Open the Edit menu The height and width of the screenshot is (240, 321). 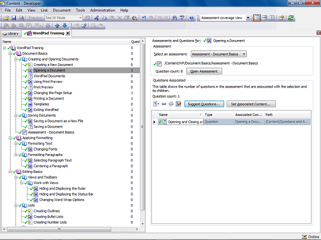tap(19, 10)
